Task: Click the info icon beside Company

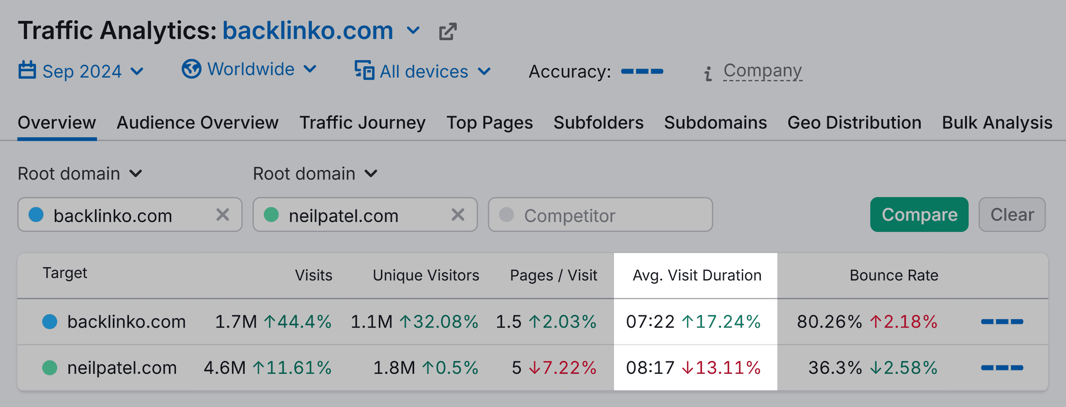Action: [708, 73]
